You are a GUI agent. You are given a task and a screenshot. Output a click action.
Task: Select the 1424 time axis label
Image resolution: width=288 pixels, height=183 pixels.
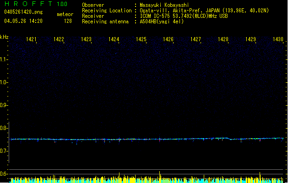pos(114,39)
